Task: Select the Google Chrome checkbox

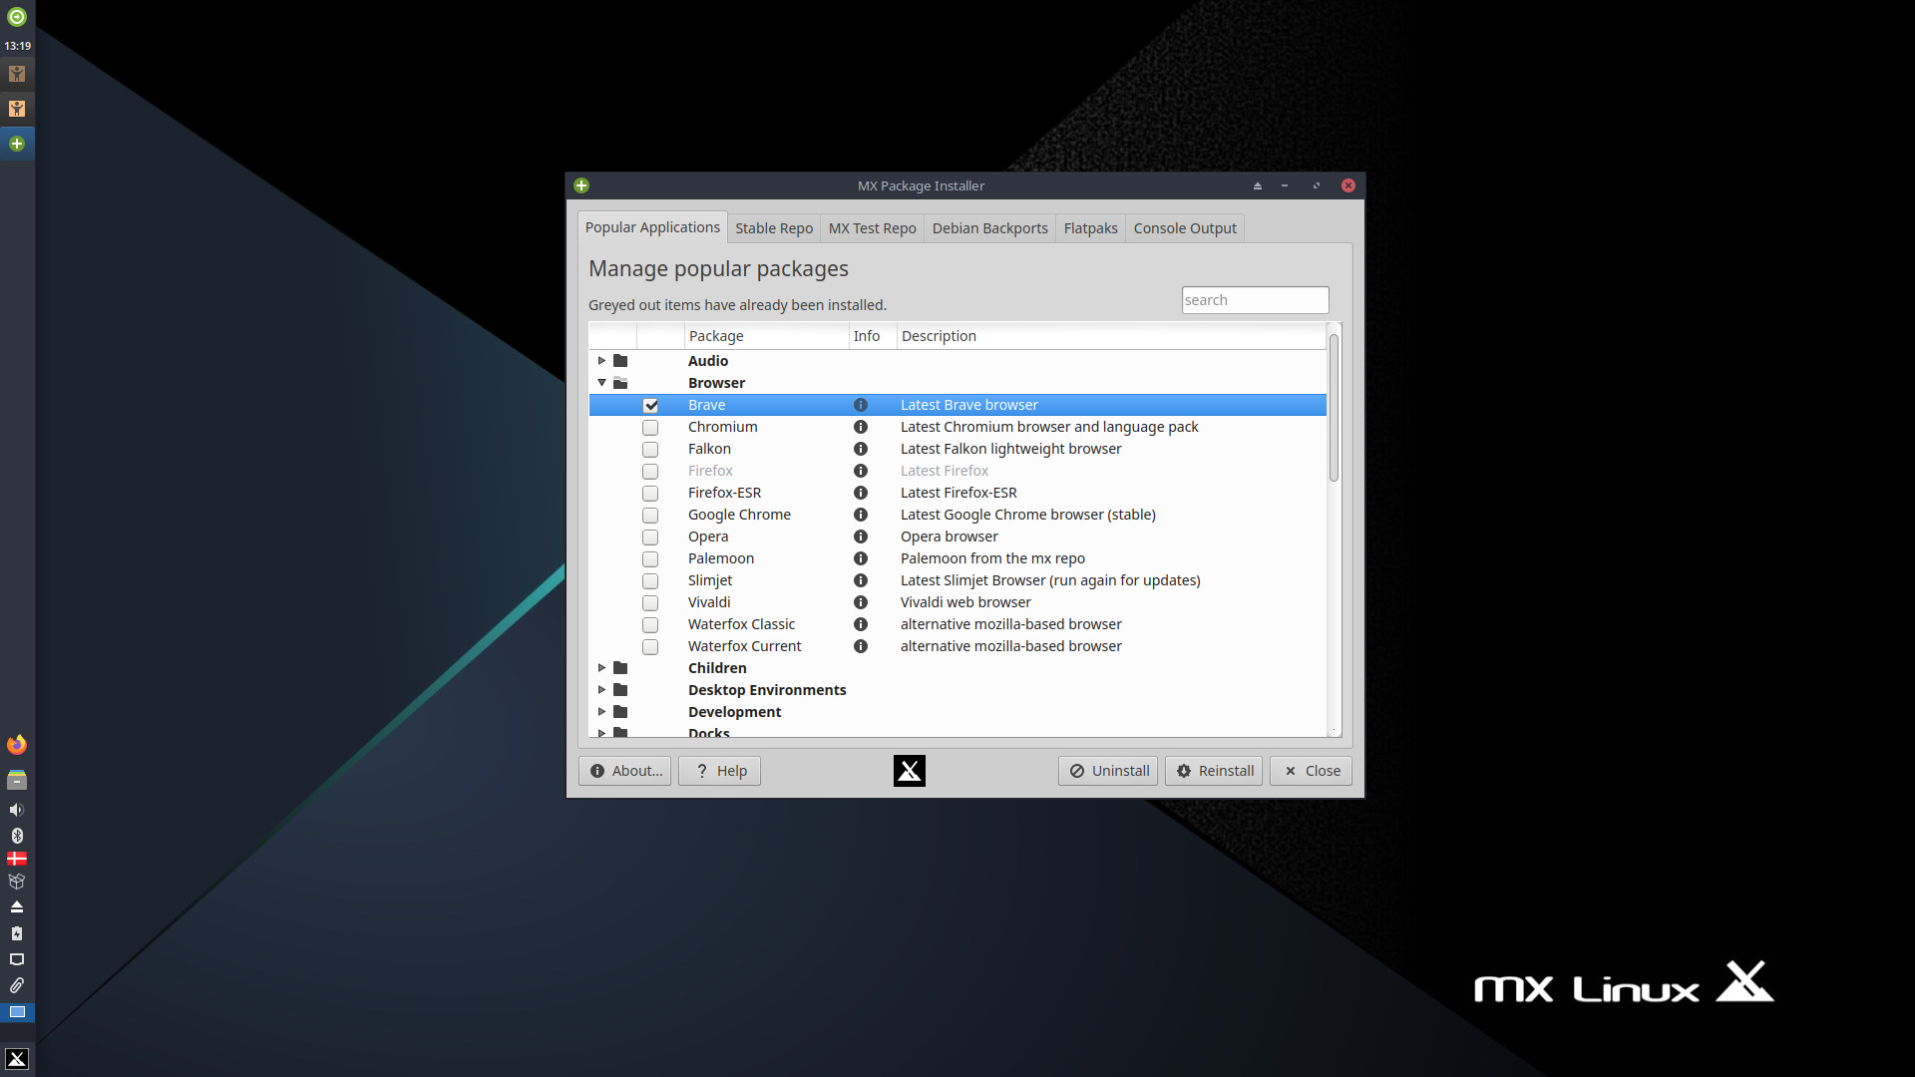Action: pyautogui.click(x=650, y=515)
